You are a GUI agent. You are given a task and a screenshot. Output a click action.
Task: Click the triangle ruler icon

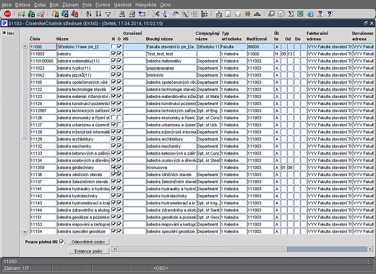[x=257, y=14]
